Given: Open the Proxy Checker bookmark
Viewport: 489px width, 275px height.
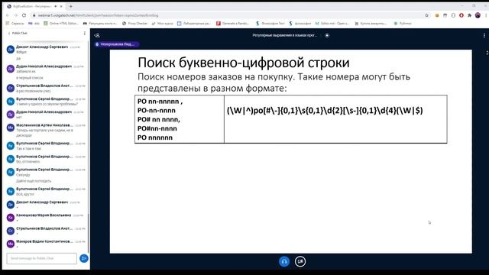Looking at the screenshot, I should click(134, 24).
